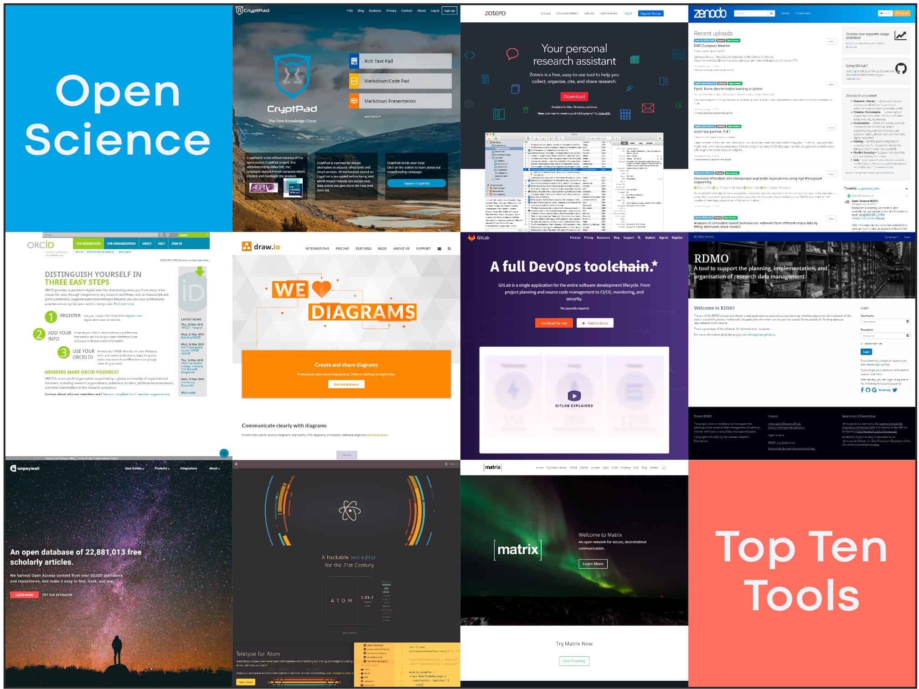Click Get Chatting on the Matrix page
The image size is (919, 689).
click(x=574, y=661)
